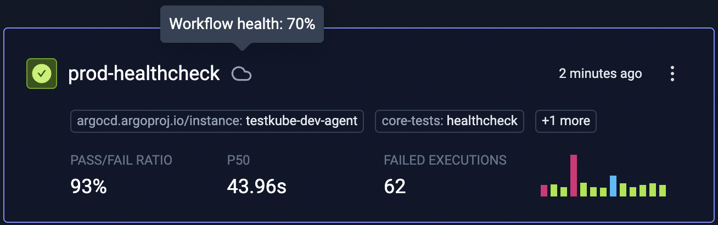Click the P50 metric heading
Viewport: 718px width, 225px height.
[x=239, y=160]
